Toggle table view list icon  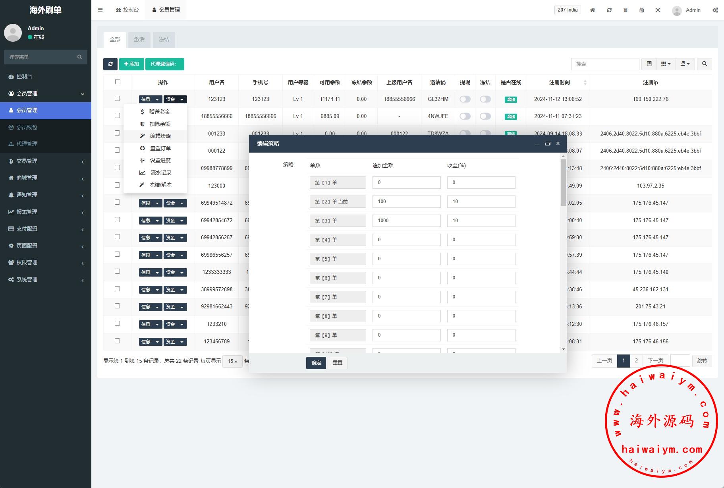pyautogui.click(x=649, y=64)
